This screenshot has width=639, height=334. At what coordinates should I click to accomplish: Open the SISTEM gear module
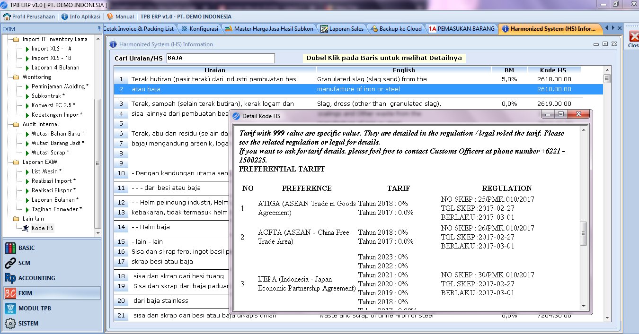point(10,324)
